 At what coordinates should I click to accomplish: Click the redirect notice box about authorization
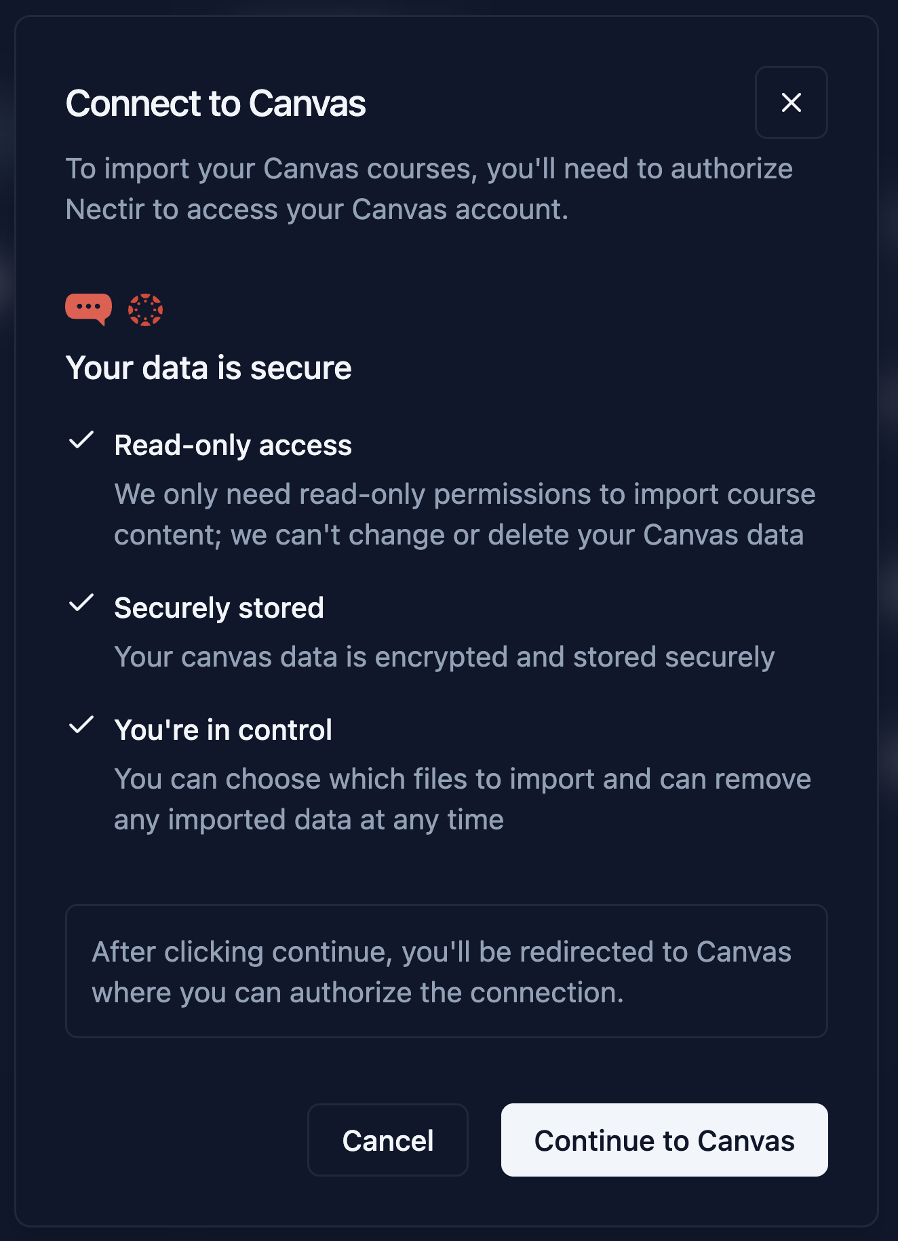(x=448, y=971)
